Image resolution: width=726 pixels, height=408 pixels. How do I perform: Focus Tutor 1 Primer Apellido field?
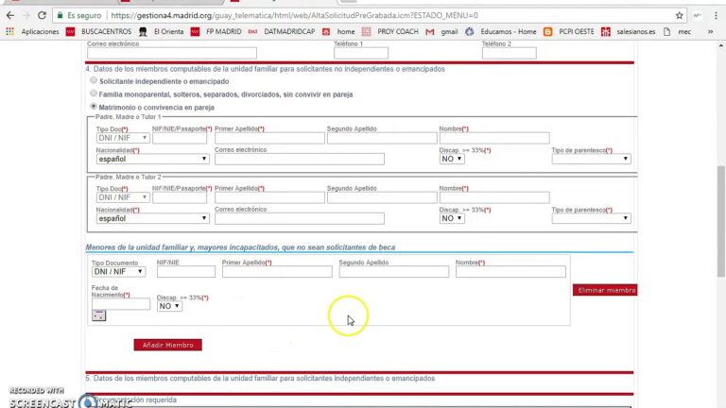click(x=269, y=138)
